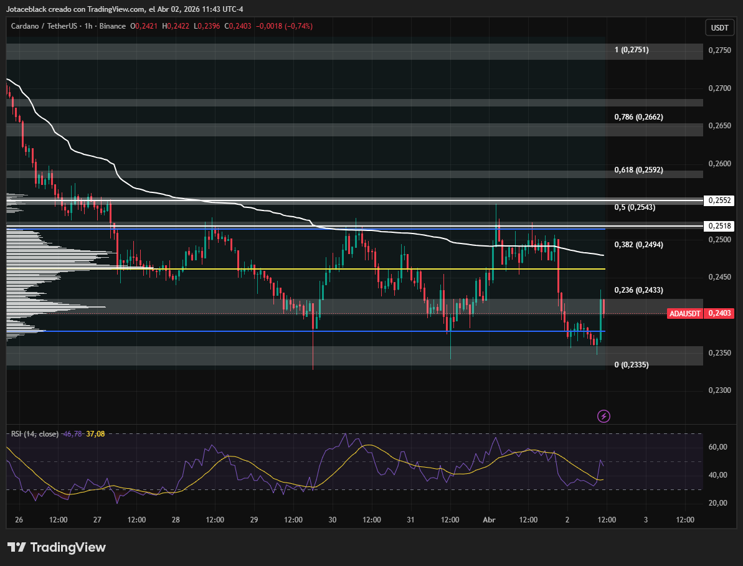The height and width of the screenshot is (566, 743).
Task: Click the yellow 37,08 RSI value
Action: (95, 433)
